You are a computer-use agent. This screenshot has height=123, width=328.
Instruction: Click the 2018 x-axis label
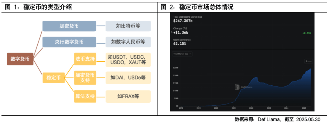(181, 108)
